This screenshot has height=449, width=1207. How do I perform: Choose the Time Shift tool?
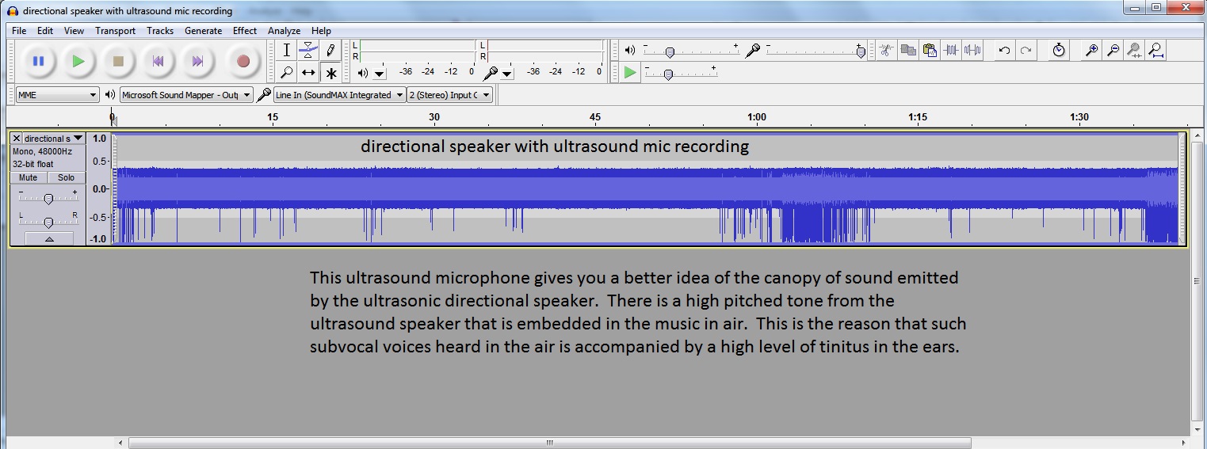[x=308, y=73]
